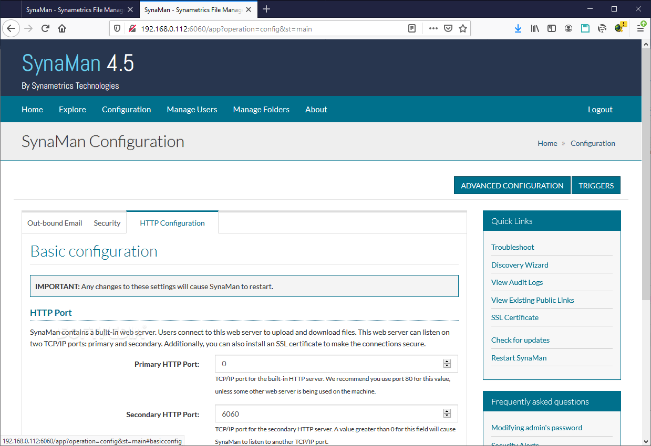The height and width of the screenshot is (446, 651).
Task: Click the browser forward arrow
Action: pos(28,28)
